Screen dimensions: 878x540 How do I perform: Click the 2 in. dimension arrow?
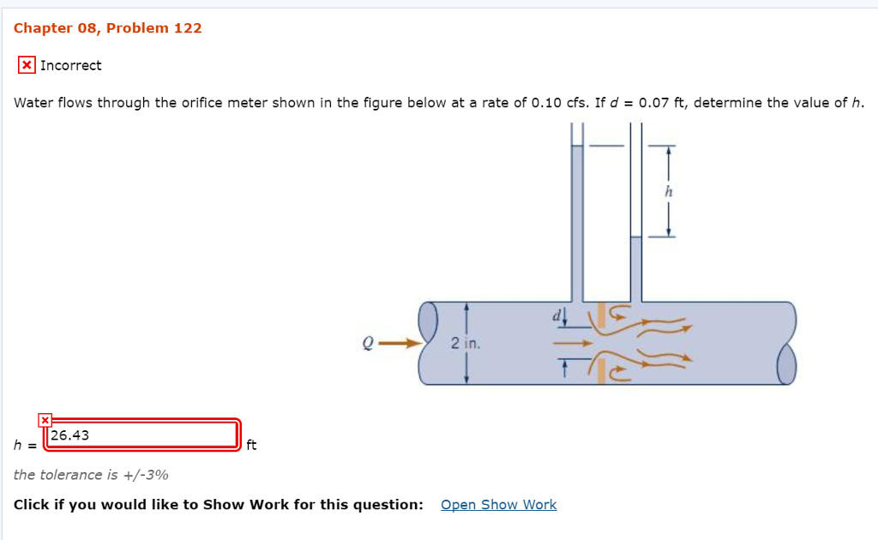pyautogui.click(x=466, y=343)
